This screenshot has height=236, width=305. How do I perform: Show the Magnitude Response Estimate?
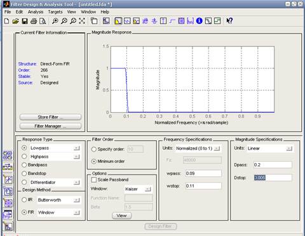pos(208,21)
